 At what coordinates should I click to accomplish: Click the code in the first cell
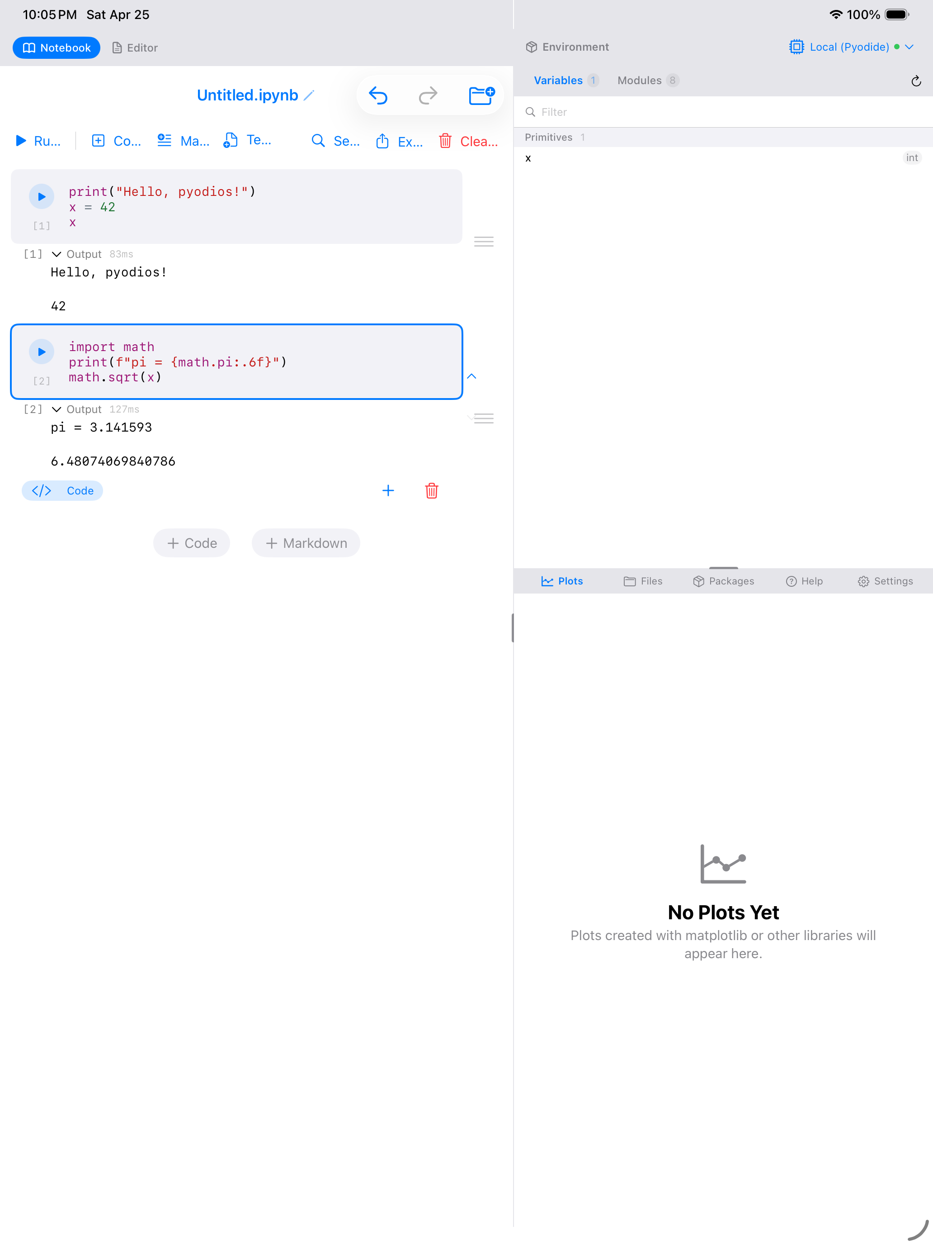point(162,207)
